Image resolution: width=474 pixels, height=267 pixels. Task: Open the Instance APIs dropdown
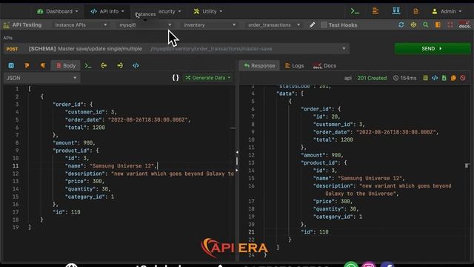click(81, 24)
